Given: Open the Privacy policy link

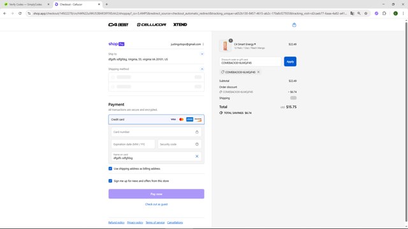Looking at the screenshot, I should tap(135, 223).
